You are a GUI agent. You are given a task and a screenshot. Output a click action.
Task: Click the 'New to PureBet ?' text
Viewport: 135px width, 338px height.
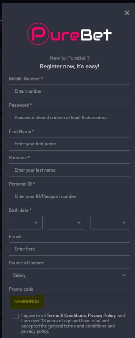coord(70,58)
